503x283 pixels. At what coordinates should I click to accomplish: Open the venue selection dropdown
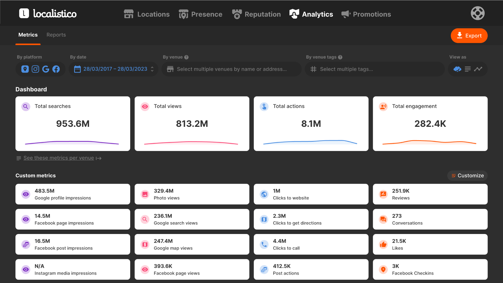[x=232, y=69]
